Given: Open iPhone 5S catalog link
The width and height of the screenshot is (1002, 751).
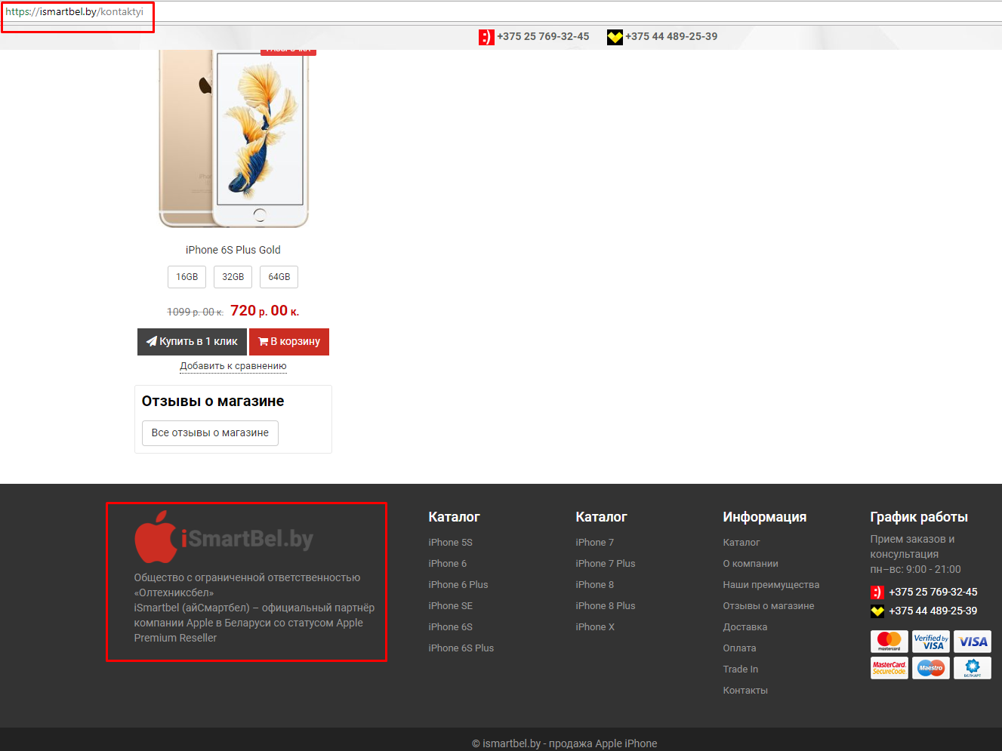Looking at the screenshot, I should 450,543.
